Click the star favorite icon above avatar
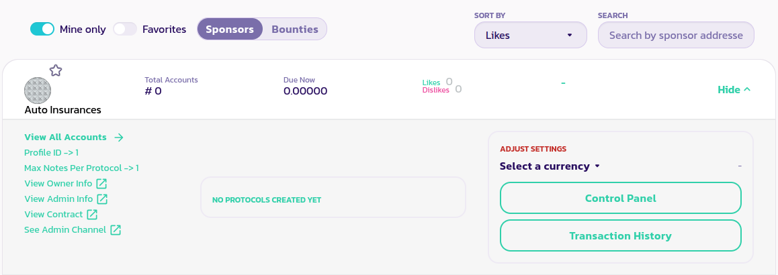 56,70
